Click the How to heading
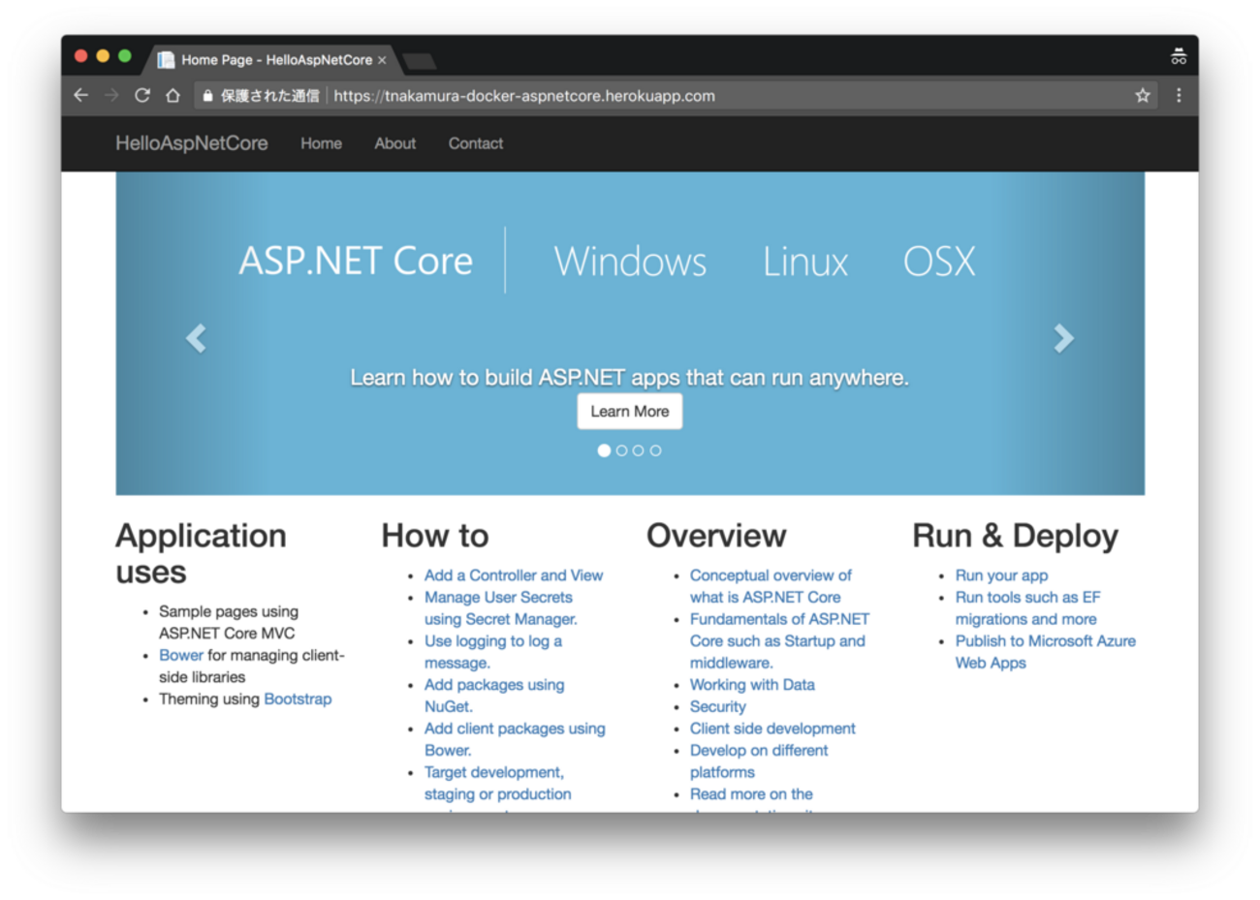 coord(435,536)
